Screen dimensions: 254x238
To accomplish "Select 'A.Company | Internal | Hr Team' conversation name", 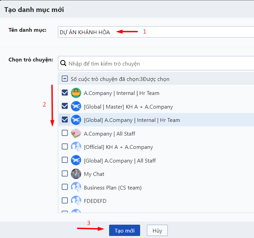I will [121, 93].
